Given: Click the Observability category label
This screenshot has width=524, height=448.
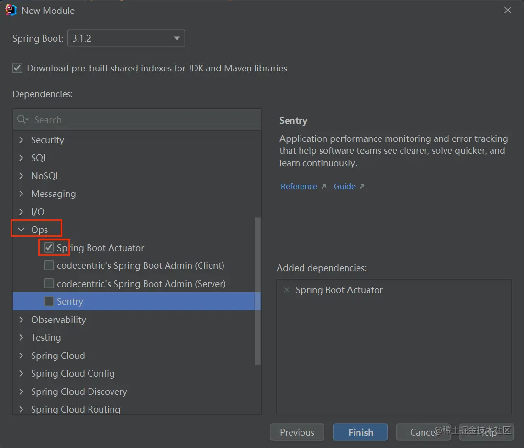Looking at the screenshot, I should coord(58,320).
